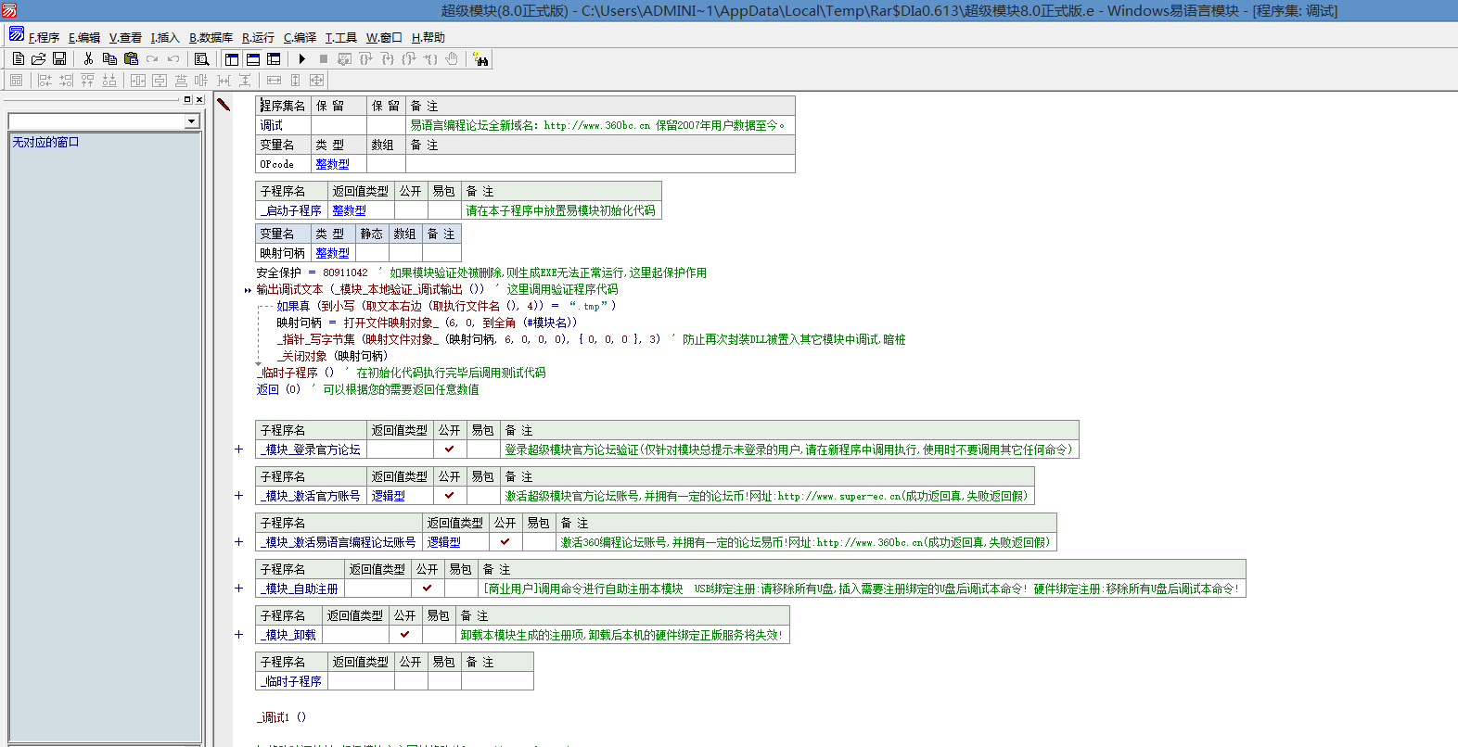Expand the _模块_激活官方账号 subroutine

(238, 496)
